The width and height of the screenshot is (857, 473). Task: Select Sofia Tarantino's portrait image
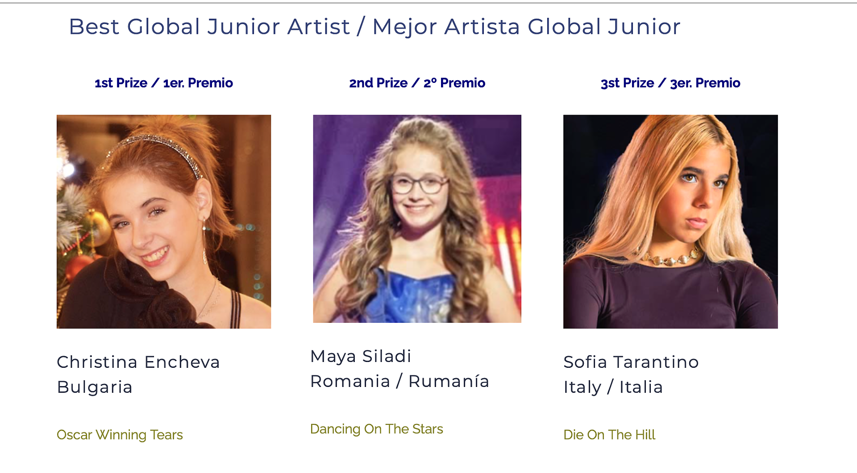[670, 222]
